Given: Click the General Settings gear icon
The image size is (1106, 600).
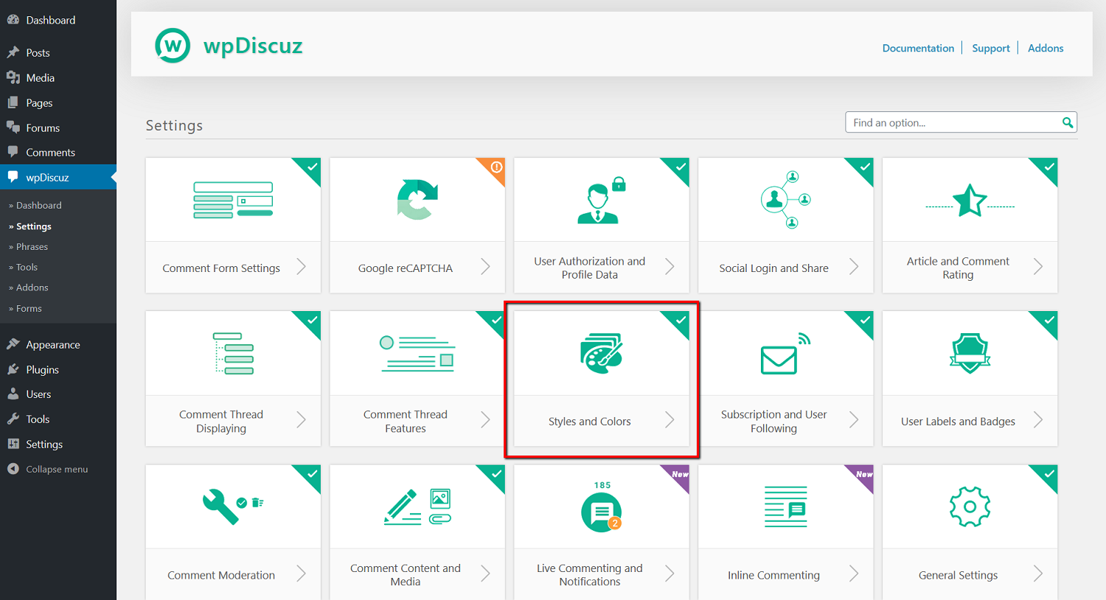Looking at the screenshot, I should [970, 507].
